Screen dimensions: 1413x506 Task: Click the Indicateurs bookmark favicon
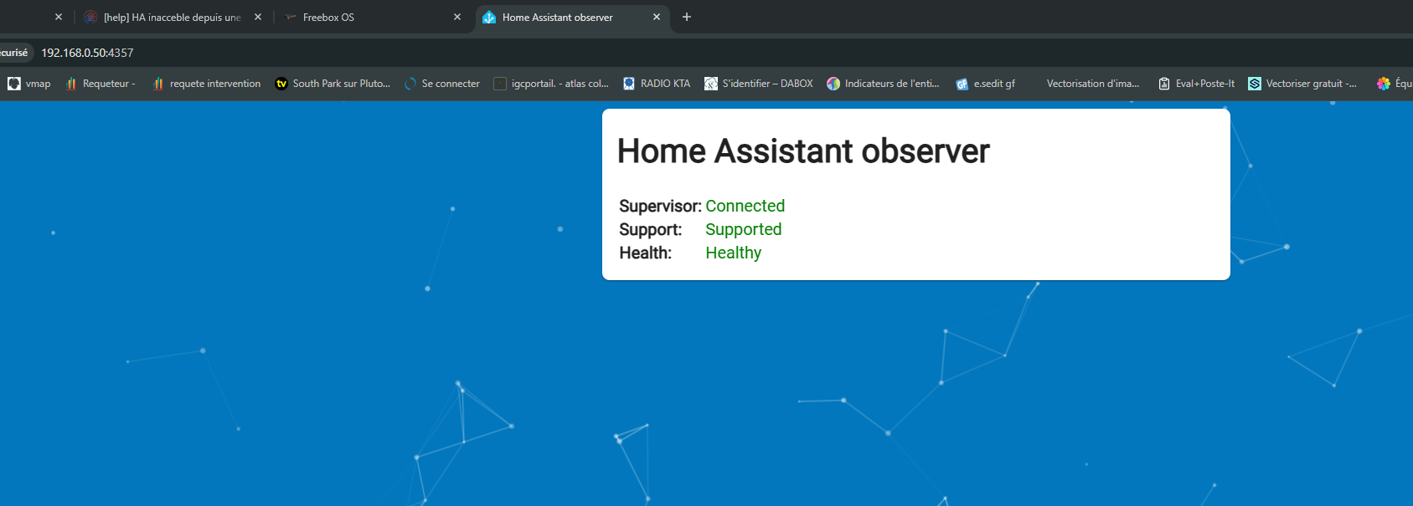833,84
